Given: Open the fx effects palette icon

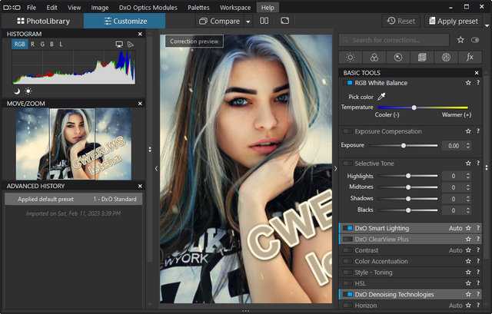Looking at the screenshot, I should pyautogui.click(x=469, y=57).
